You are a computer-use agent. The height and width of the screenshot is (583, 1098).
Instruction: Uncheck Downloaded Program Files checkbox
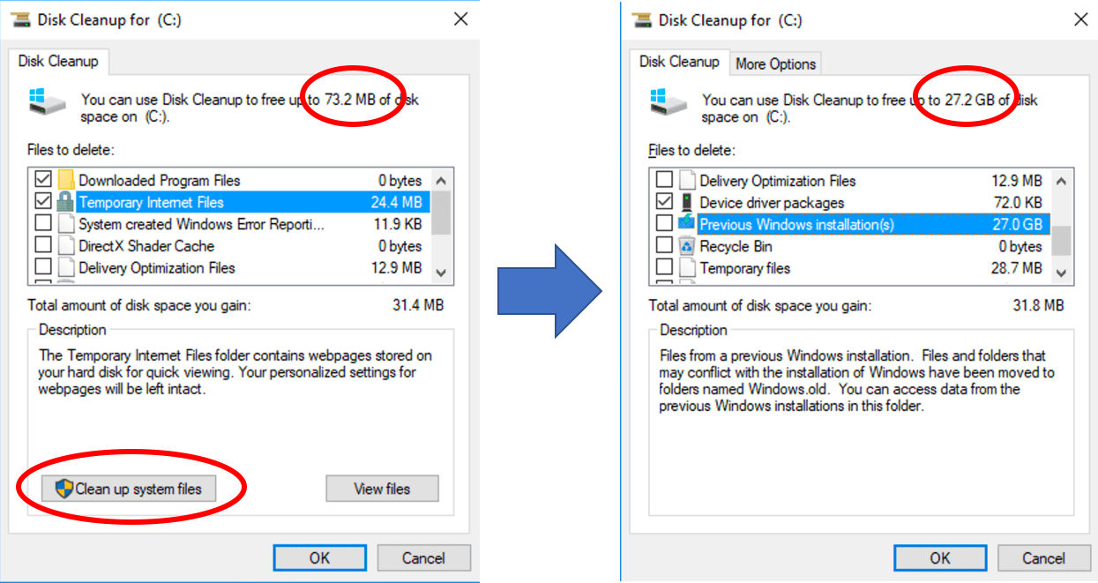click(43, 180)
